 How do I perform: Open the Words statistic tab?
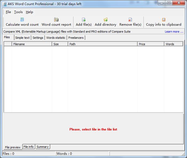coord(56,38)
